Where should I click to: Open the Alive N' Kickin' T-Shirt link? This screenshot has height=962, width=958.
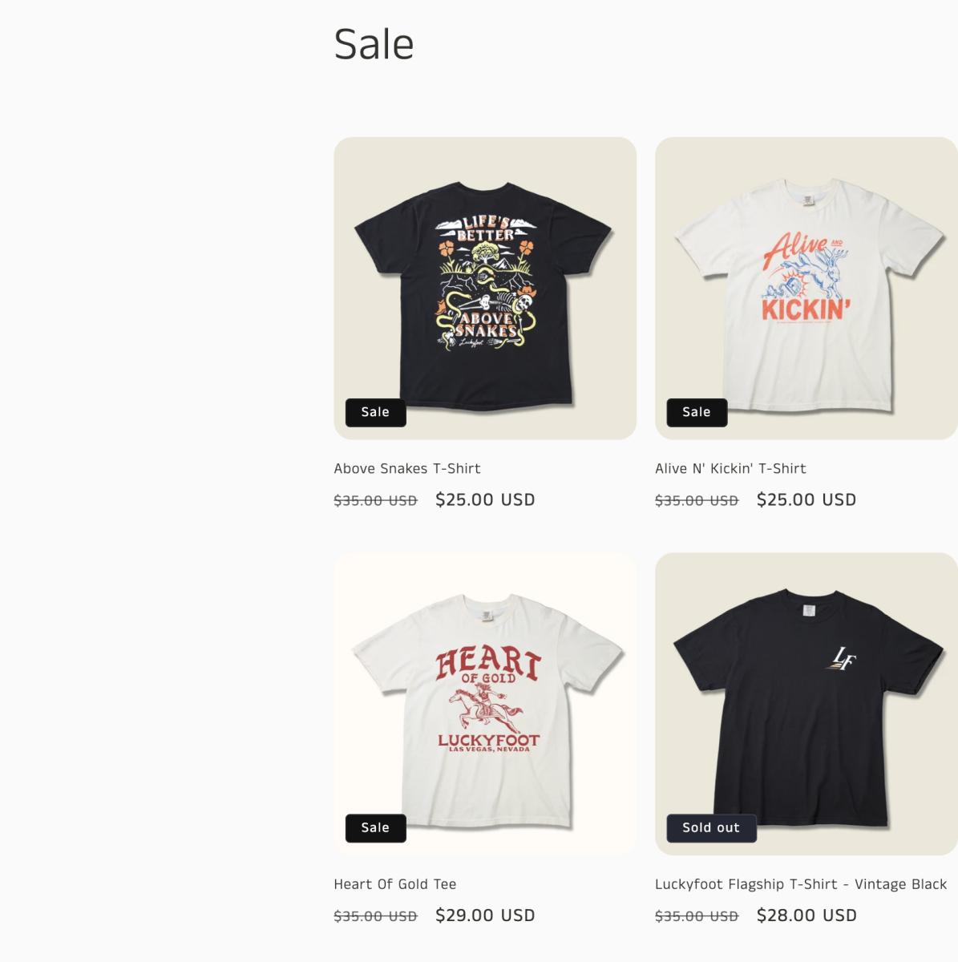[x=730, y=468]
